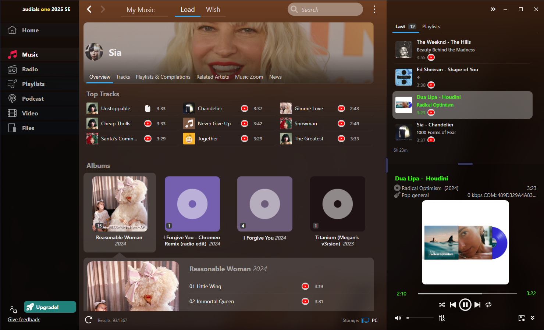
Task: Click the Last 12 tab in player
Action: (406, 26)
